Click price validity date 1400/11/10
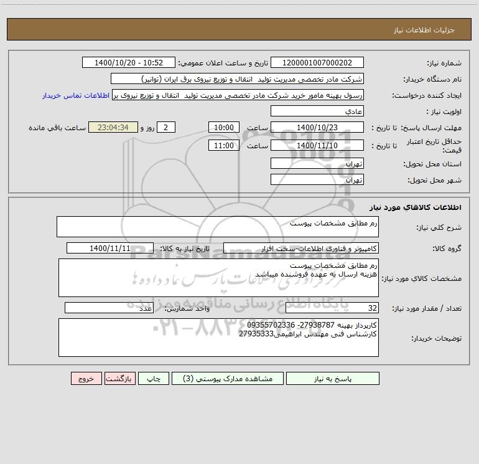 [x=317, y=145]
